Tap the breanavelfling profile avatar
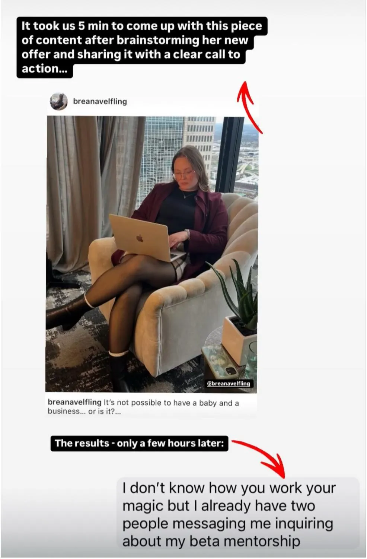The width and height of the screenshot is (367, 559). click(59, 102)
